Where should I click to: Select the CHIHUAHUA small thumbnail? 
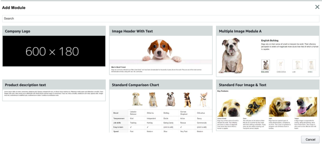[280, 65]
